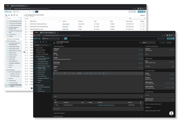Click the rightmost icon in Target resolution field
Viewport: 179px width, 121px height.
[173, 87]
